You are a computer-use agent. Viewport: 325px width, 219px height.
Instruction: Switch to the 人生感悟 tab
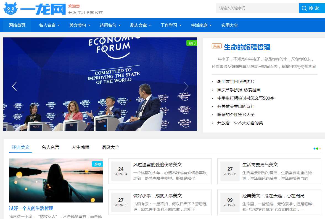click(80, 147)
